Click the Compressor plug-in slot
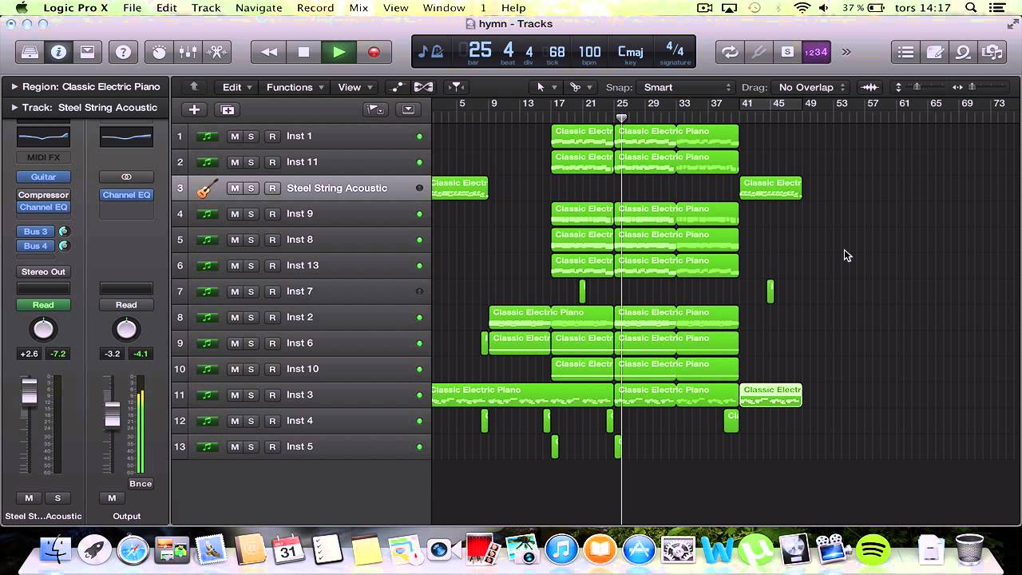 (x=44, y=195)
